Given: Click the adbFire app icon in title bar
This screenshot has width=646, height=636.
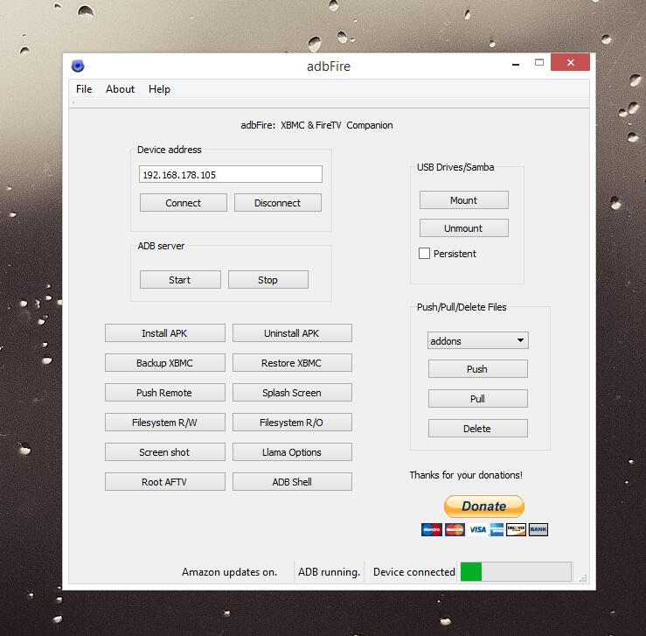Looking at the screenshot, I should [78, 66].
